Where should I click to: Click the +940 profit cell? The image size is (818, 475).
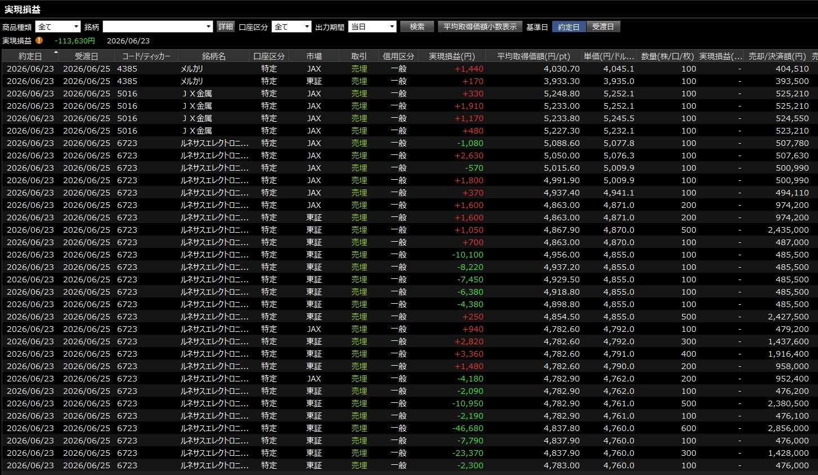coord(472,329)
